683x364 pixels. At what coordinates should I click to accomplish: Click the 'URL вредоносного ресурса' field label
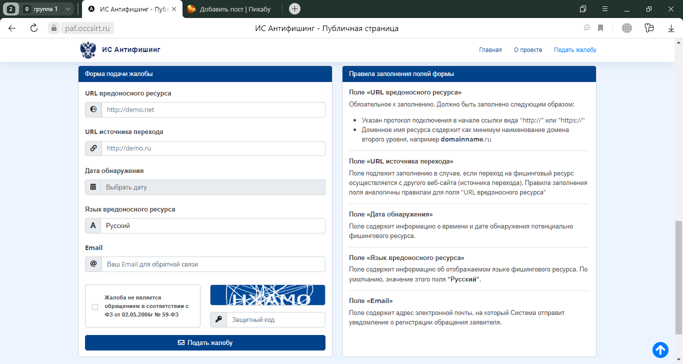click(x=128, y=93)
